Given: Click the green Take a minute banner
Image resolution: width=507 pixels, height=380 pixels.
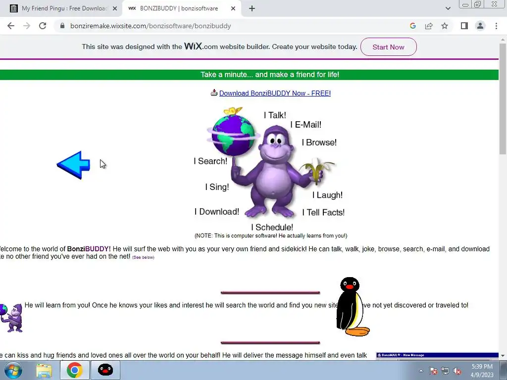Looking at the screenshot, I should pos(249,75).
